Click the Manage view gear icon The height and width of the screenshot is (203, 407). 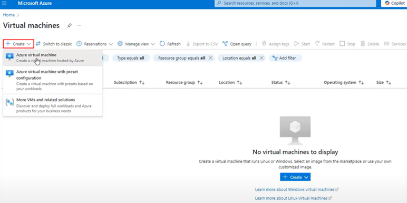[x=120, y=44]
